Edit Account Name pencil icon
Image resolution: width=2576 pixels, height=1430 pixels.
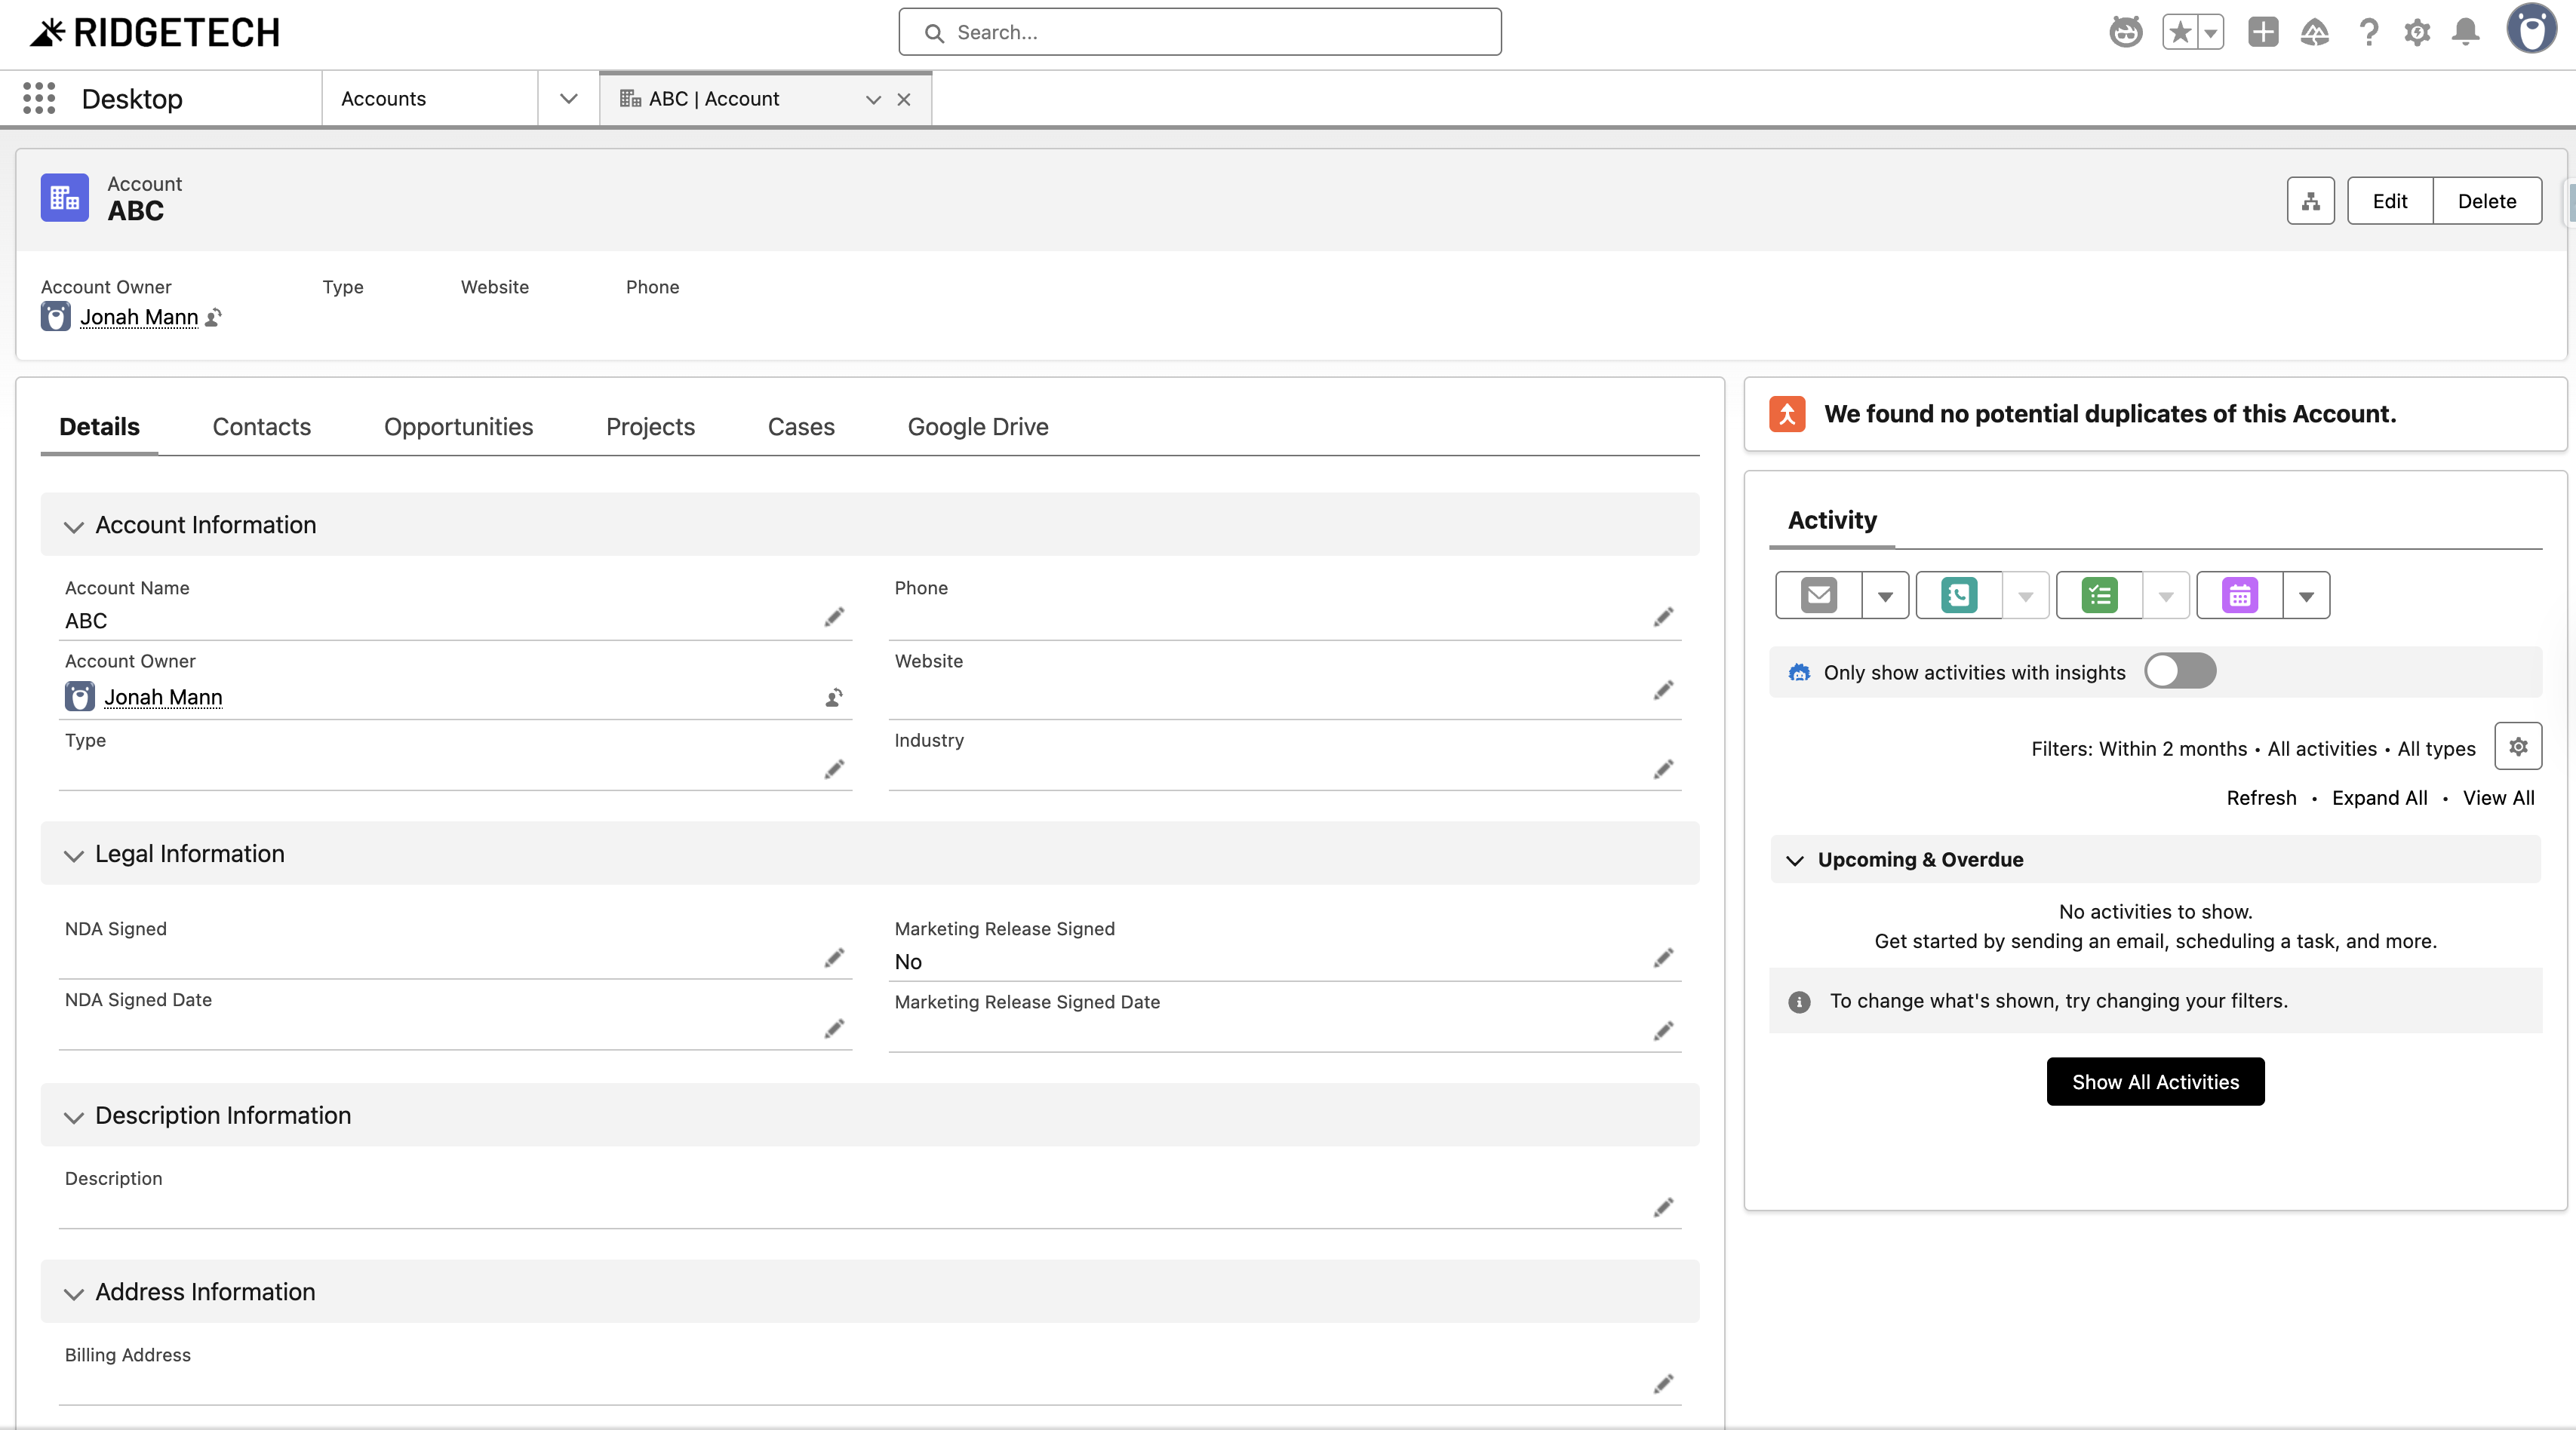coord(834,616)
